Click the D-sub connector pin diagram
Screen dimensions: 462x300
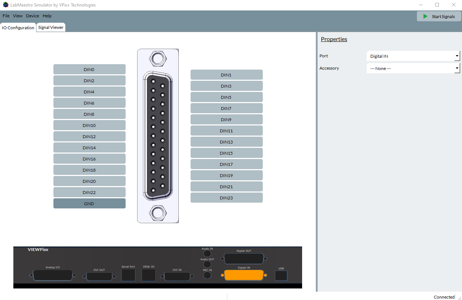[x=158, y=136]
